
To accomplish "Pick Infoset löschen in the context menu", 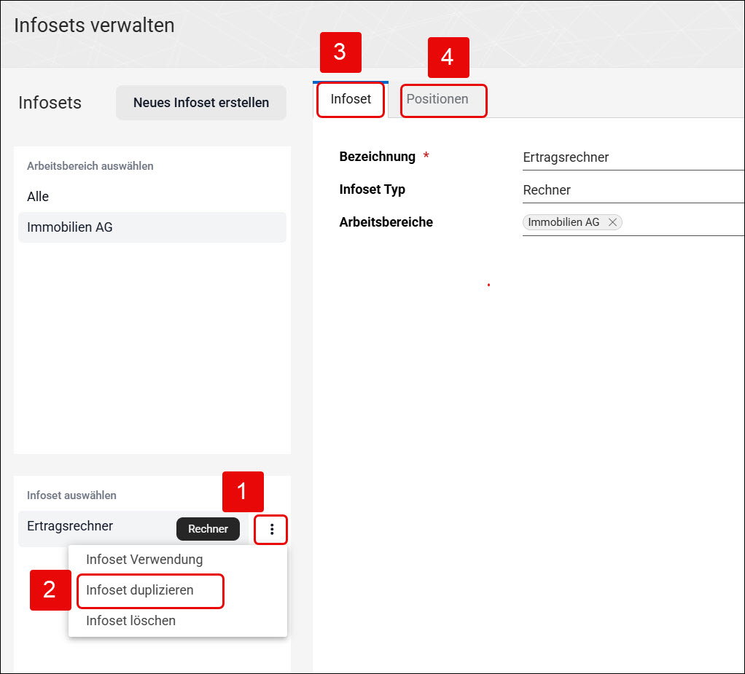I will point(178,620).
